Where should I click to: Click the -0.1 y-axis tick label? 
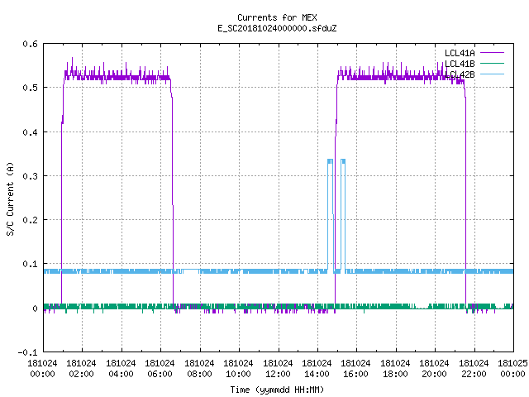(27, 352)
